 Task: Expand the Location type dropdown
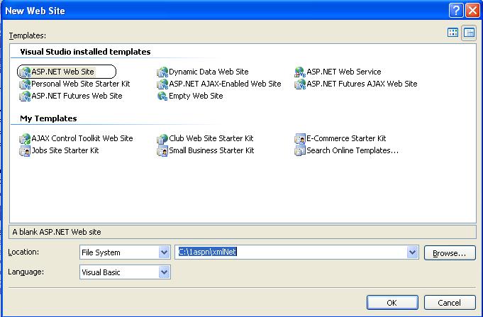pyautogui.click(x=164, y=252)
